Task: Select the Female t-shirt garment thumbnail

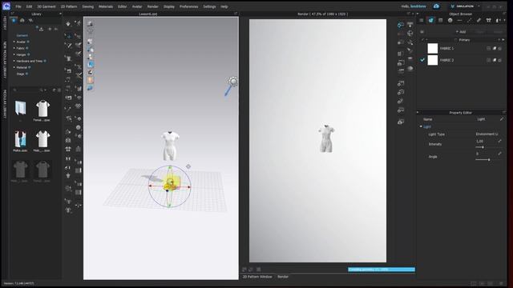Action: tap(42, 109)
